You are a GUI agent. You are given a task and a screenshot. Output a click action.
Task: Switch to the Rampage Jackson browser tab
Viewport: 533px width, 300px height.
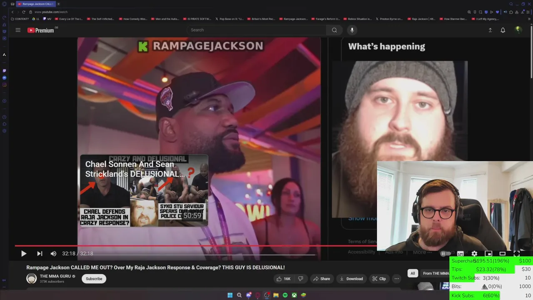pos(35,4)
